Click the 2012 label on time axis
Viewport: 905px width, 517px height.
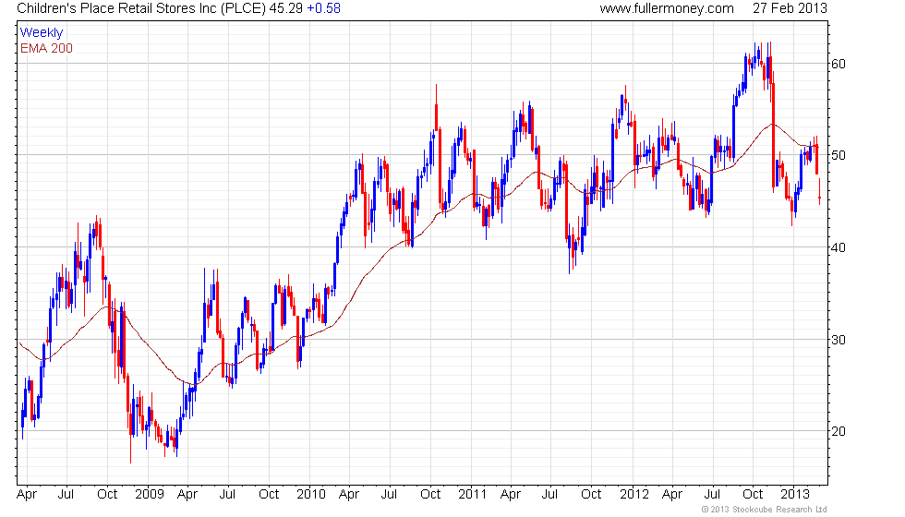(634, 495)
